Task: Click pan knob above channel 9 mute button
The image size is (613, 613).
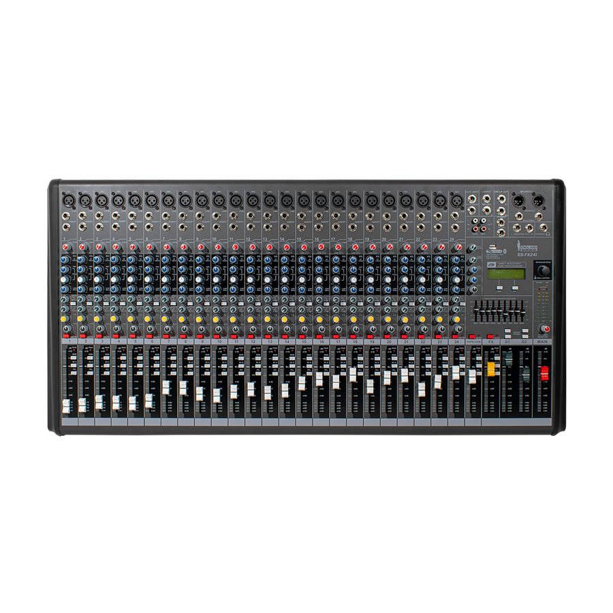Action: pos(202,329)
